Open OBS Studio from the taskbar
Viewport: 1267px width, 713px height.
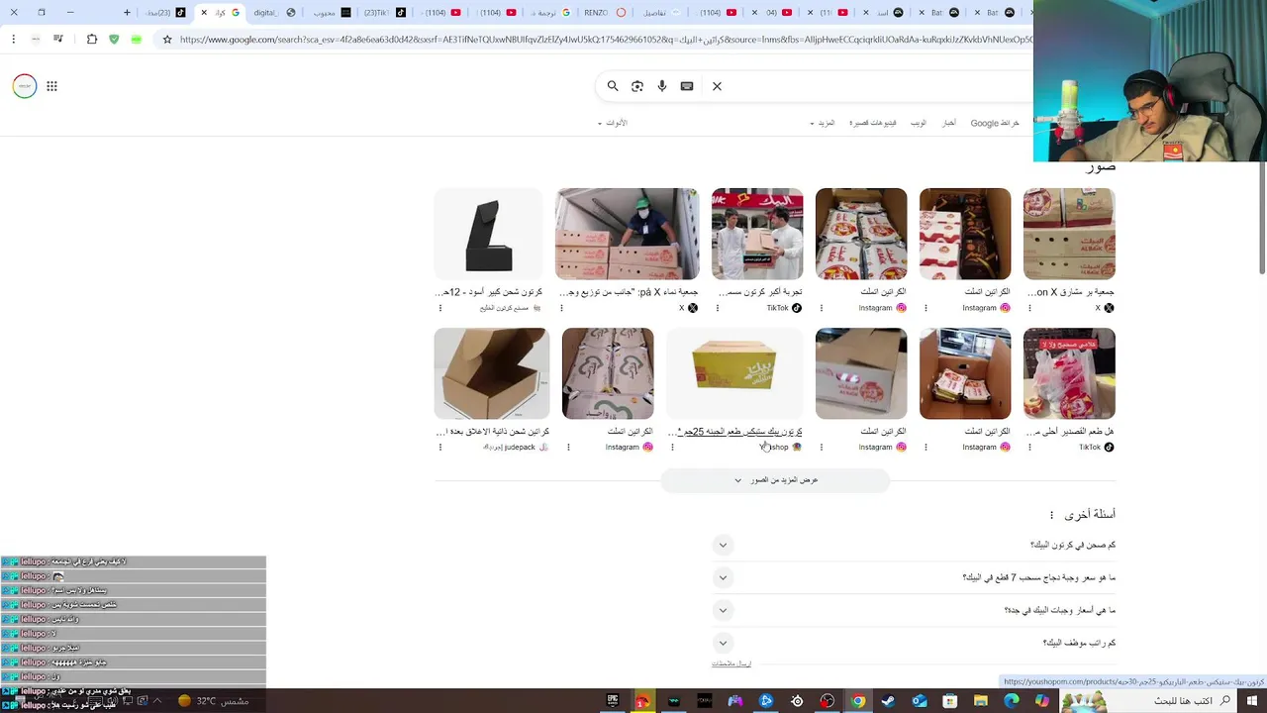coord(828,701)
